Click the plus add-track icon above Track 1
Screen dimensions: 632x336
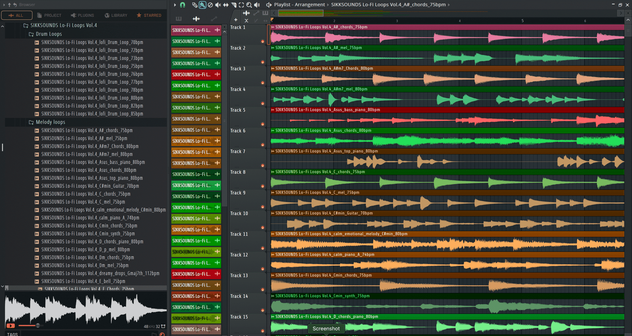click(236, 20)
